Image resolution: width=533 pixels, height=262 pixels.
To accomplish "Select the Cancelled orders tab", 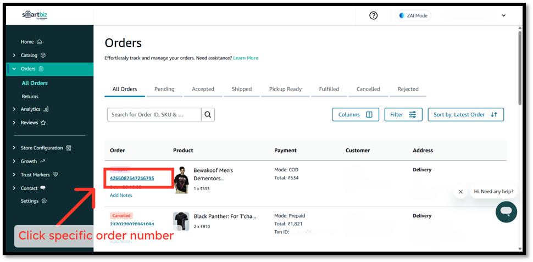I will pyautogui.click(x=368, y=89).
